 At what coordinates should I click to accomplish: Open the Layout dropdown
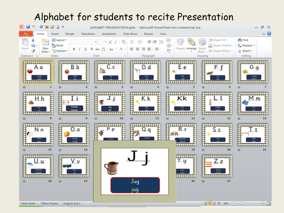pos(60,40)
